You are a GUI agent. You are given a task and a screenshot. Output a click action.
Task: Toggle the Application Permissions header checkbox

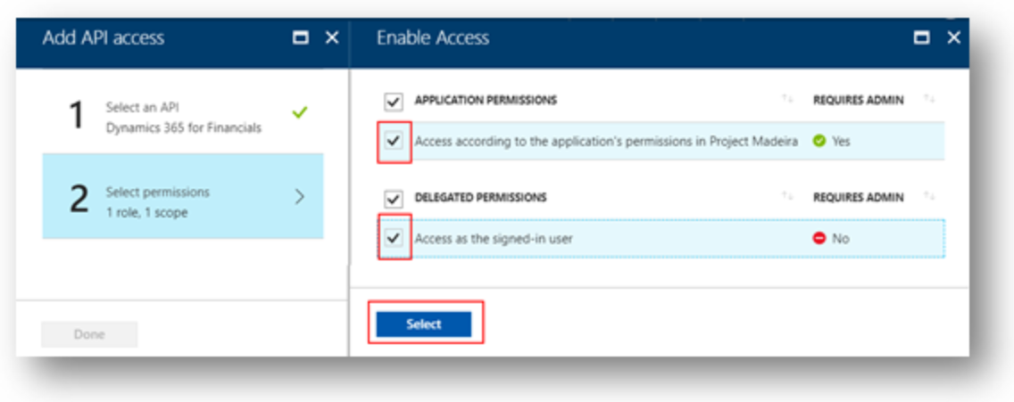point(393,101)
